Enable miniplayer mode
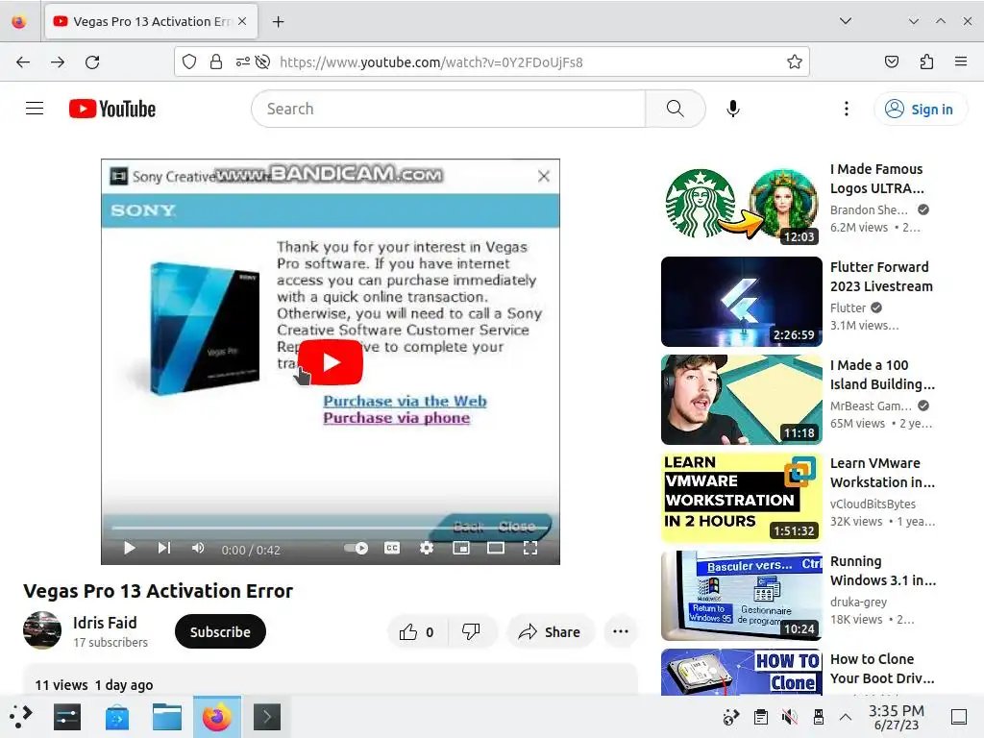984x738 pixels. 461,548
